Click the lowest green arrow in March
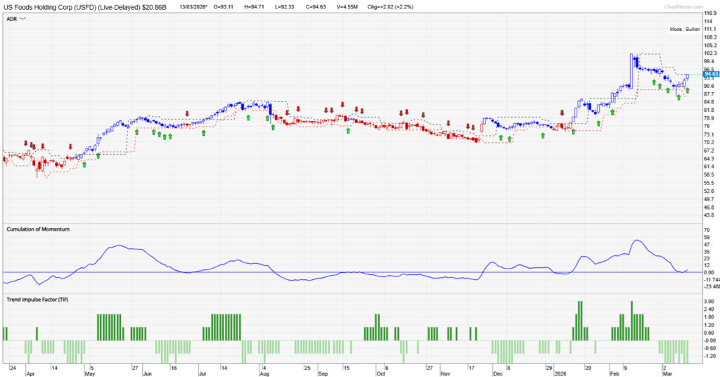This screenshot has width=720, height=377. 679,98
